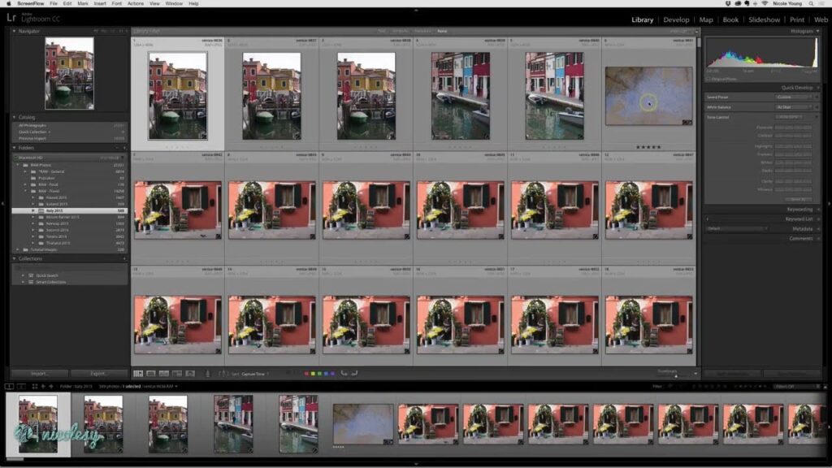Collapse the Navigator panel
832x468 pixels.
pyautogui.click(x=15, y=31)
